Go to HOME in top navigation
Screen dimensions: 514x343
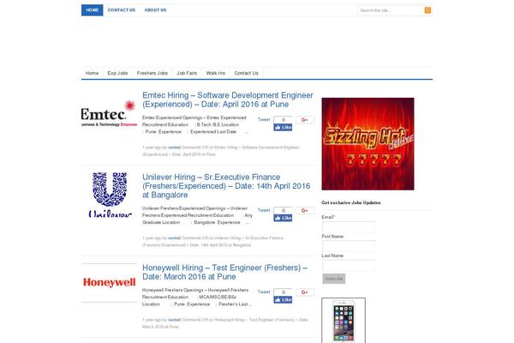pos(93,10)
